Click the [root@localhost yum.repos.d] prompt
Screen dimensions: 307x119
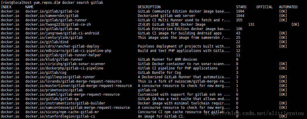(x=31, y=3)
